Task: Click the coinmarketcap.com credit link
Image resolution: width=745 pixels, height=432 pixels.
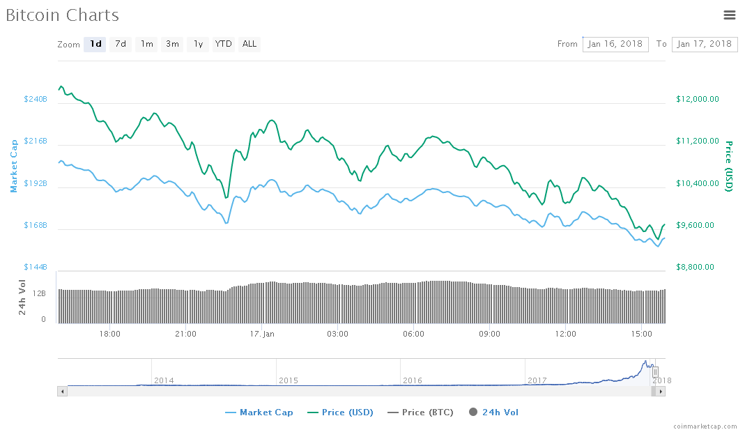Action: (705, 426)
